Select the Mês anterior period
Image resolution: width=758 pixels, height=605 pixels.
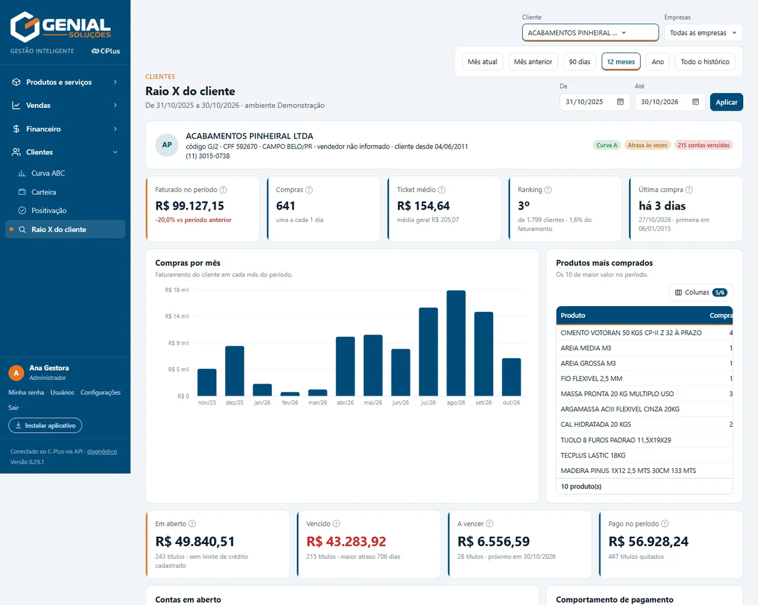[x=533, y=62]
